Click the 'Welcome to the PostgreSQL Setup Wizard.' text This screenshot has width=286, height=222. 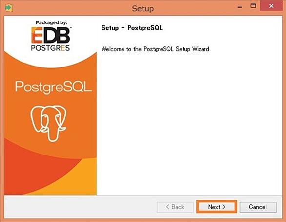tap(156, 49)
